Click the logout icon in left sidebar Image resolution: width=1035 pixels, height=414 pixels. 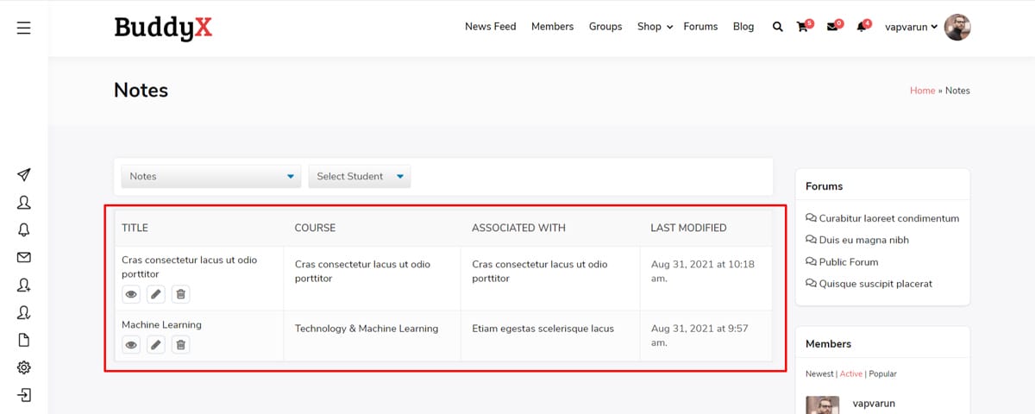click(x=24, y=395)
